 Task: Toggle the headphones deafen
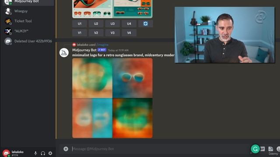coord(43,153)
